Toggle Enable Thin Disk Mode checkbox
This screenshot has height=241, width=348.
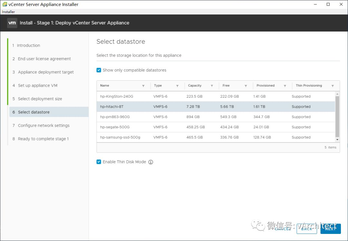99,162
